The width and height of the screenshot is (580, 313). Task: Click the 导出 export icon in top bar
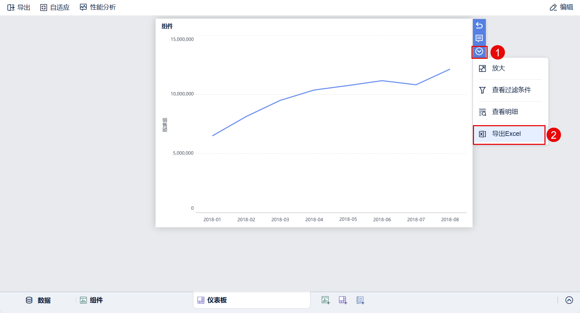(x=11, y=8)
